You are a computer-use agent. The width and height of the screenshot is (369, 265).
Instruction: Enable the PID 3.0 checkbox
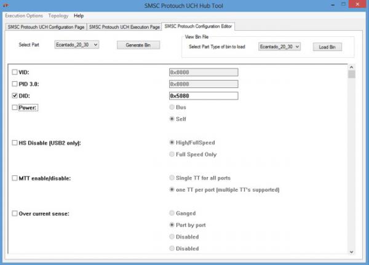click(15, 84)
